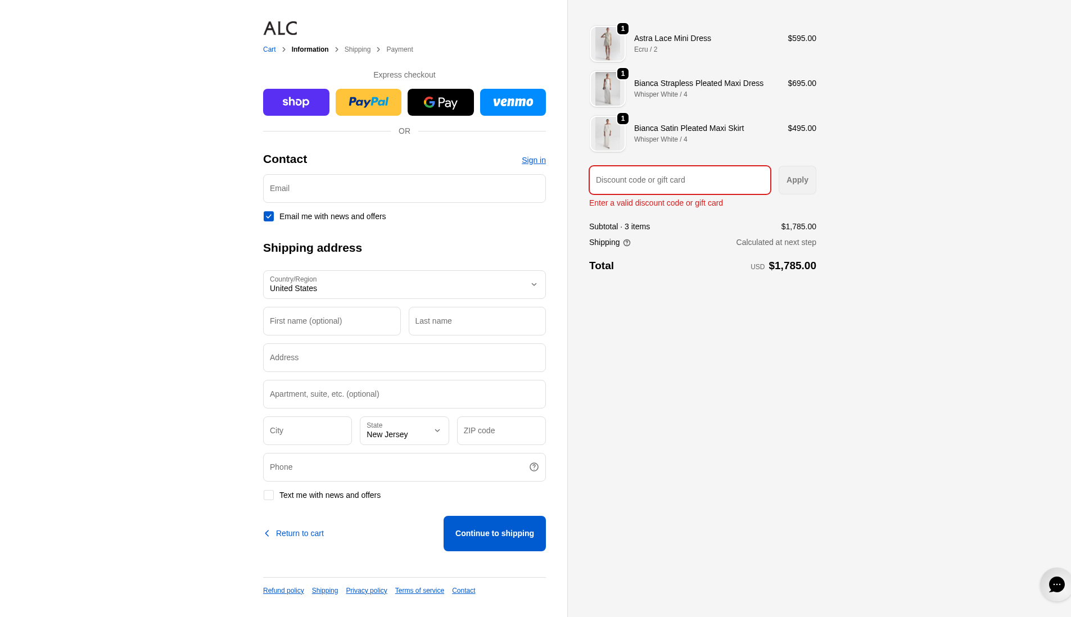This screenshot has height=617, width=1071.
Task: Focus the discount code input field
Action: (680, 180)
